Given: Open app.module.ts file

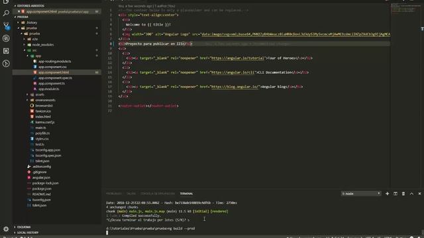Looking at the screenshot, I should click(x=48, y=89).
